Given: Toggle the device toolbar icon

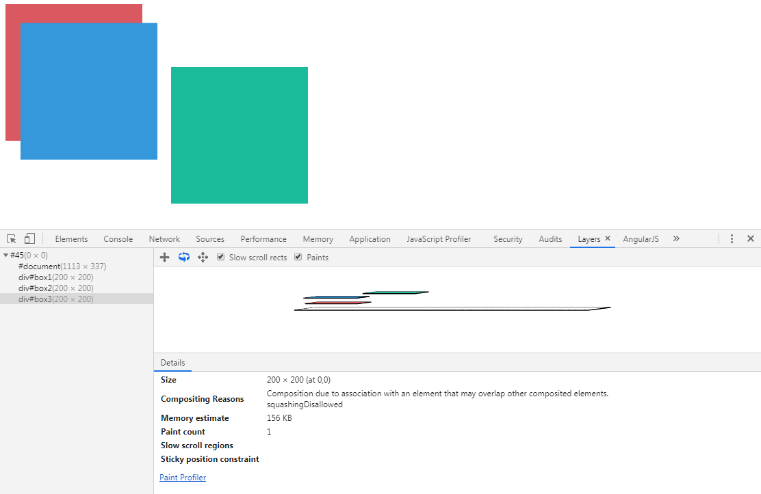Looking at the screenshot, I should 29,238.
